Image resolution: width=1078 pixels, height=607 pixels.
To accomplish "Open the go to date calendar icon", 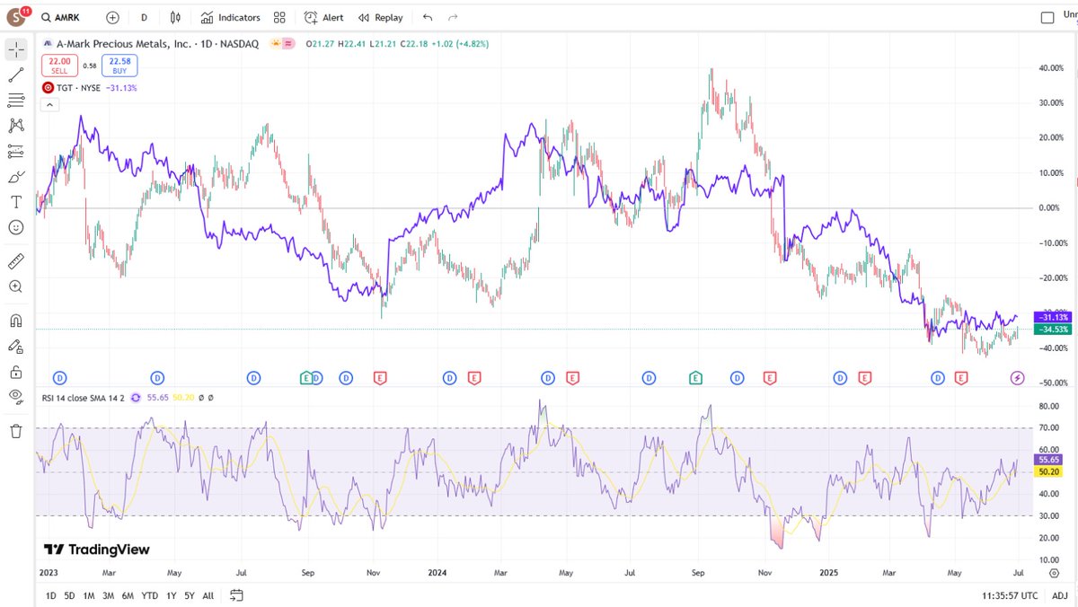I will pyautogui.click(x=237, y=594).
